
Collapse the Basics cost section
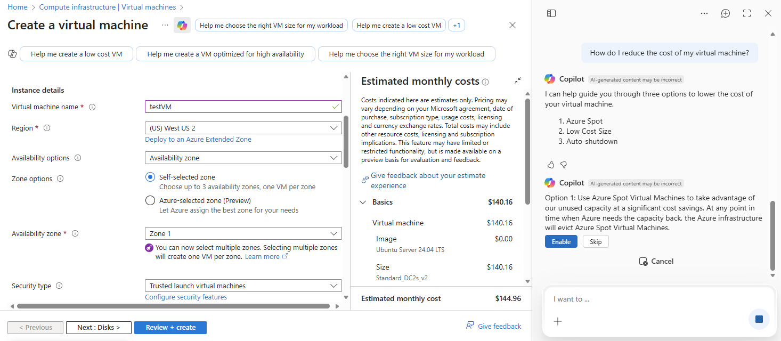pyautogui.click(x=363, y=202)
